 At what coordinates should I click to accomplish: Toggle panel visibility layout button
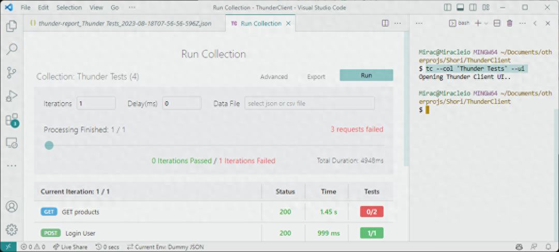pyautogui.click(x=460, y=7)
